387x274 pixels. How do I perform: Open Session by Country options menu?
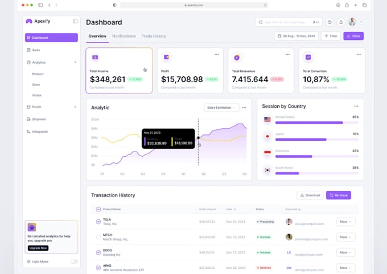click(x=356, y=107)
